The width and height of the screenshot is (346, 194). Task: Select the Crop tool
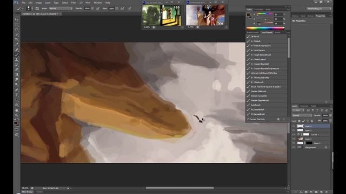point(17,39)
